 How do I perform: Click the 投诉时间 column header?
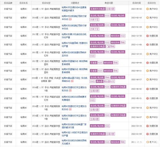click(x=137, y=3)
